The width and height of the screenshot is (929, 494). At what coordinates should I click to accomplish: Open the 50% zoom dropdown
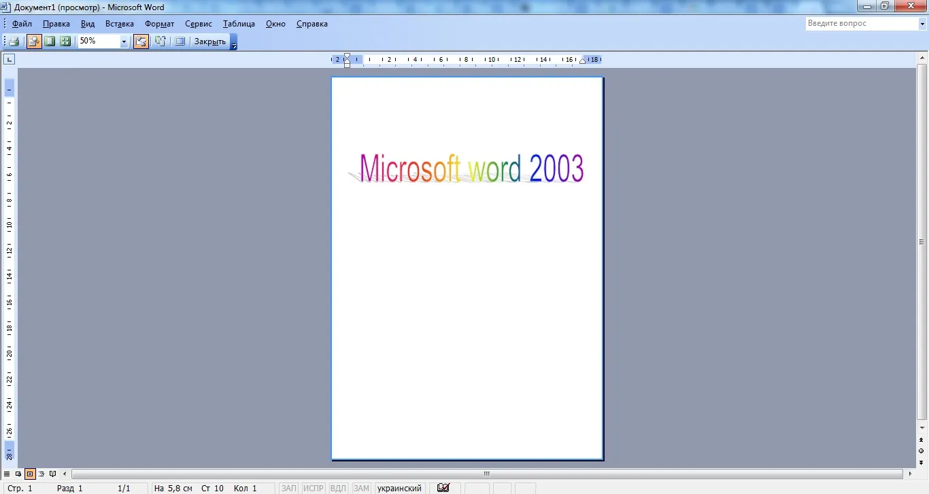[x=124, y=41]
